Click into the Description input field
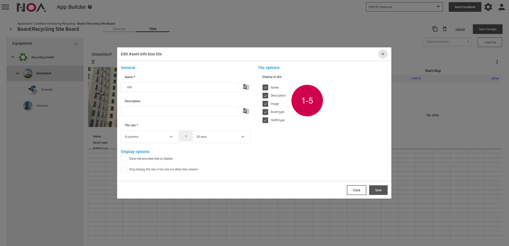Viewport: 509px width, 246px height. pos(180,111)
